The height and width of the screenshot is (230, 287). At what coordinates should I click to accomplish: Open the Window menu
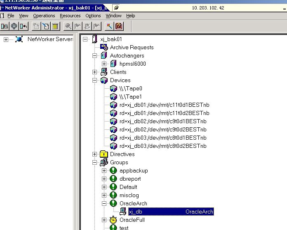113,16
